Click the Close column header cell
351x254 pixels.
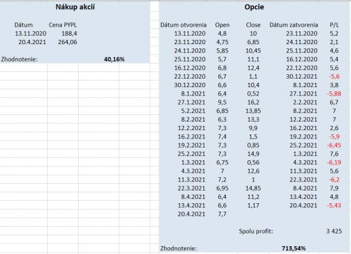[253, 25]
